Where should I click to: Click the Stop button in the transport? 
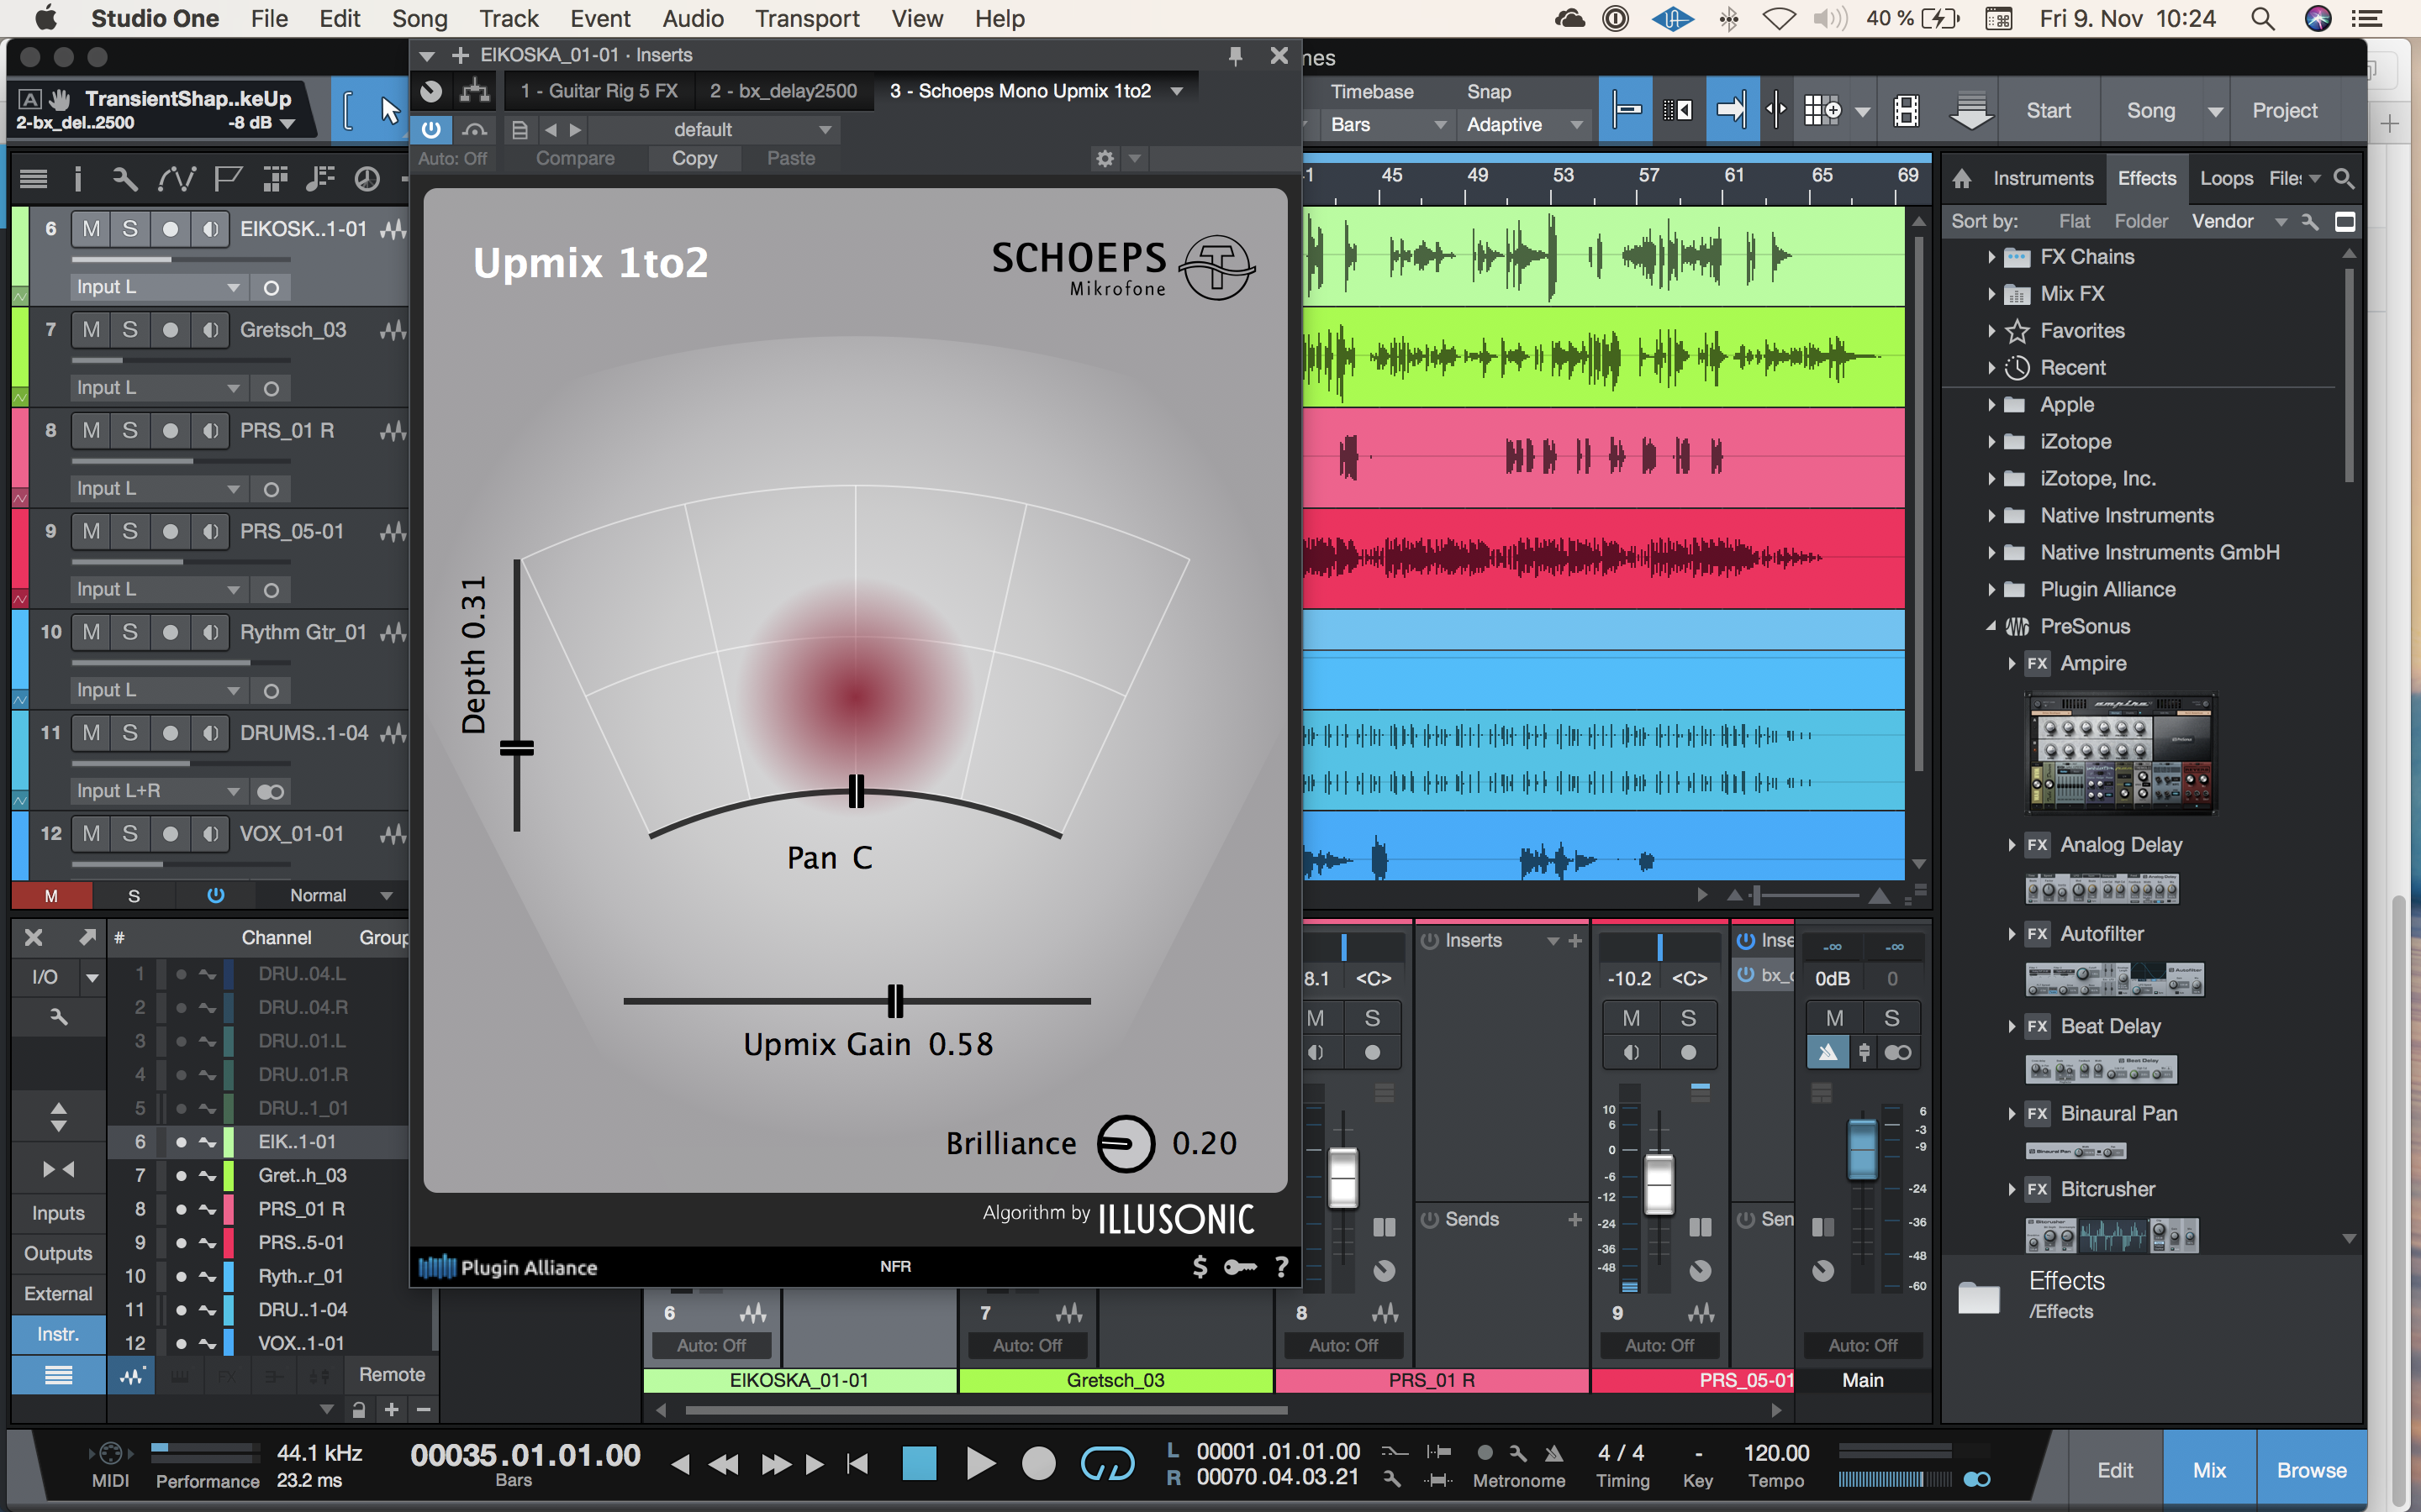click(920, 1464)
